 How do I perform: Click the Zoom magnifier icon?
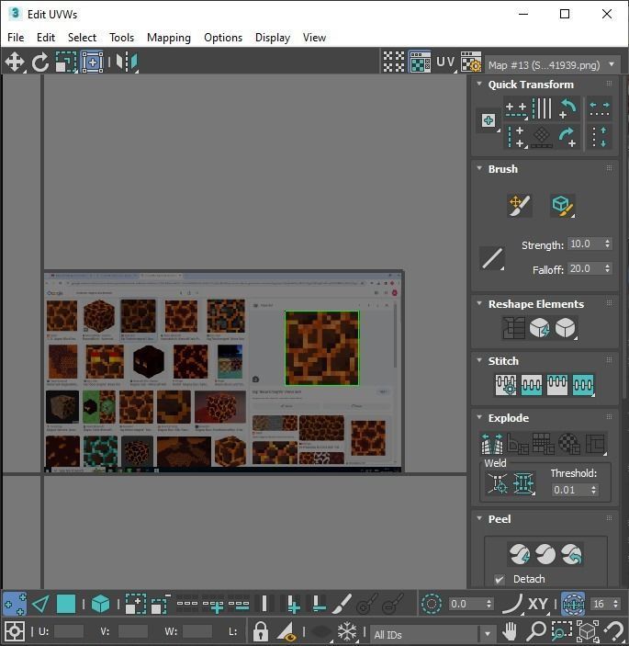(536, 631)
